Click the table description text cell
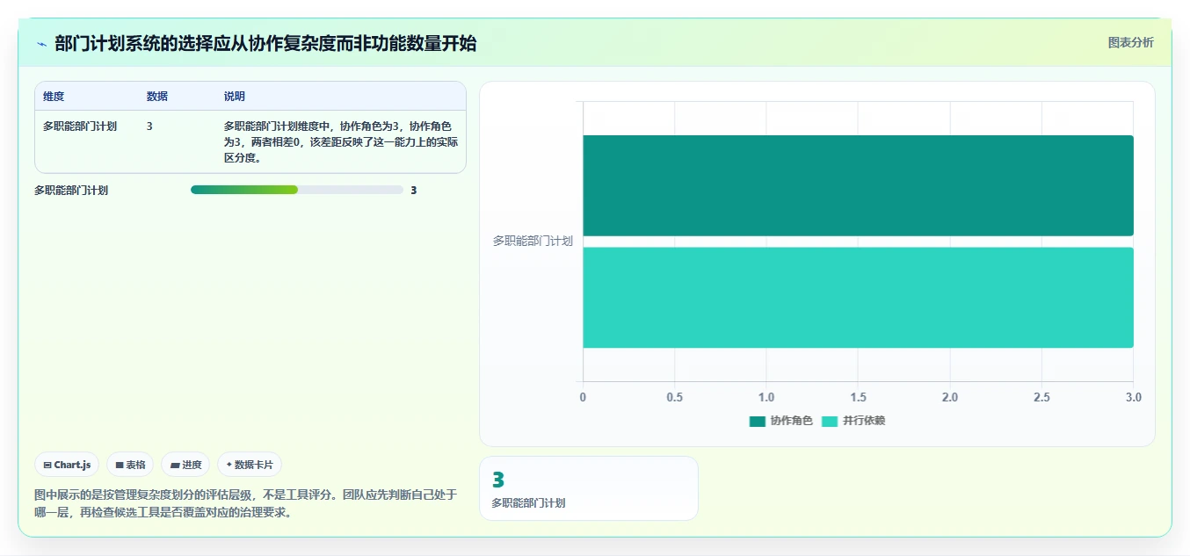Viewport: 1190px width, 556px height. [x=339, y=142]
